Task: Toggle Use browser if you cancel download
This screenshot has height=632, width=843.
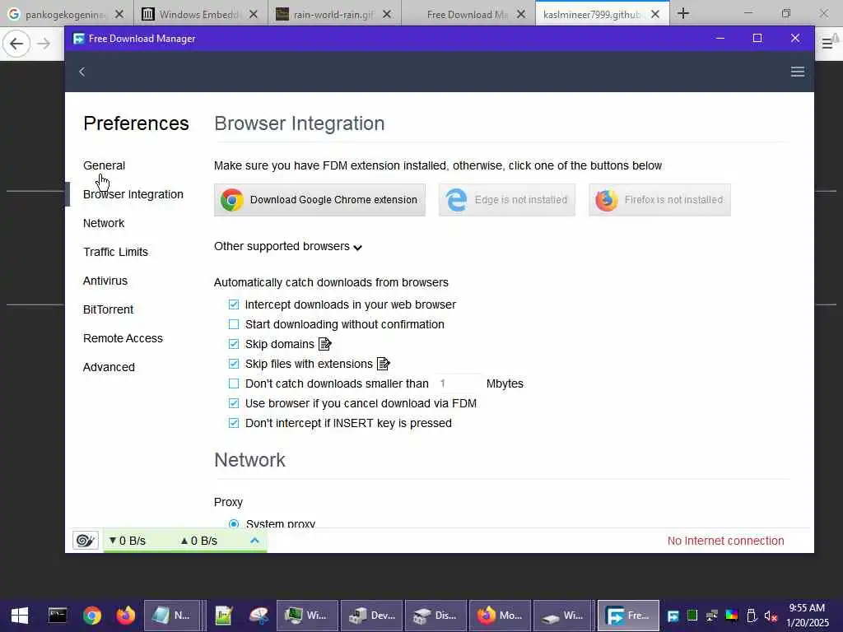Action: pos(233,403)
